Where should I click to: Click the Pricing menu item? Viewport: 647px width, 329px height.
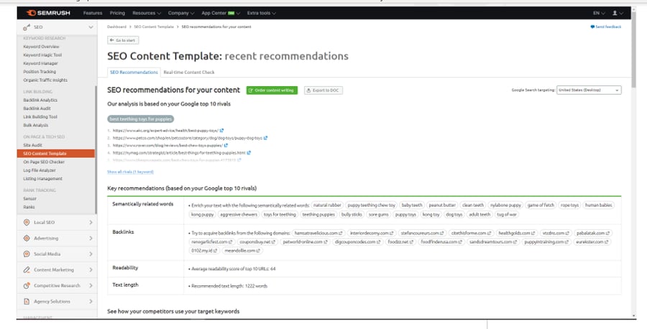click(117, 13)
